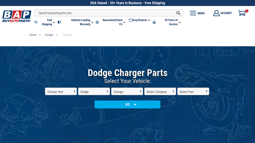
Task: Open the Dodge make dropdown
Action: pyautogui.click(x=94, y=92)
